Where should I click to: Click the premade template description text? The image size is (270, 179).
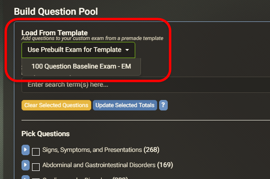92,38
